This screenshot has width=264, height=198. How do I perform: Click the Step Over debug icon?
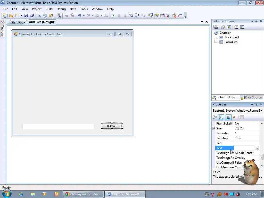(x=137, y=15)
